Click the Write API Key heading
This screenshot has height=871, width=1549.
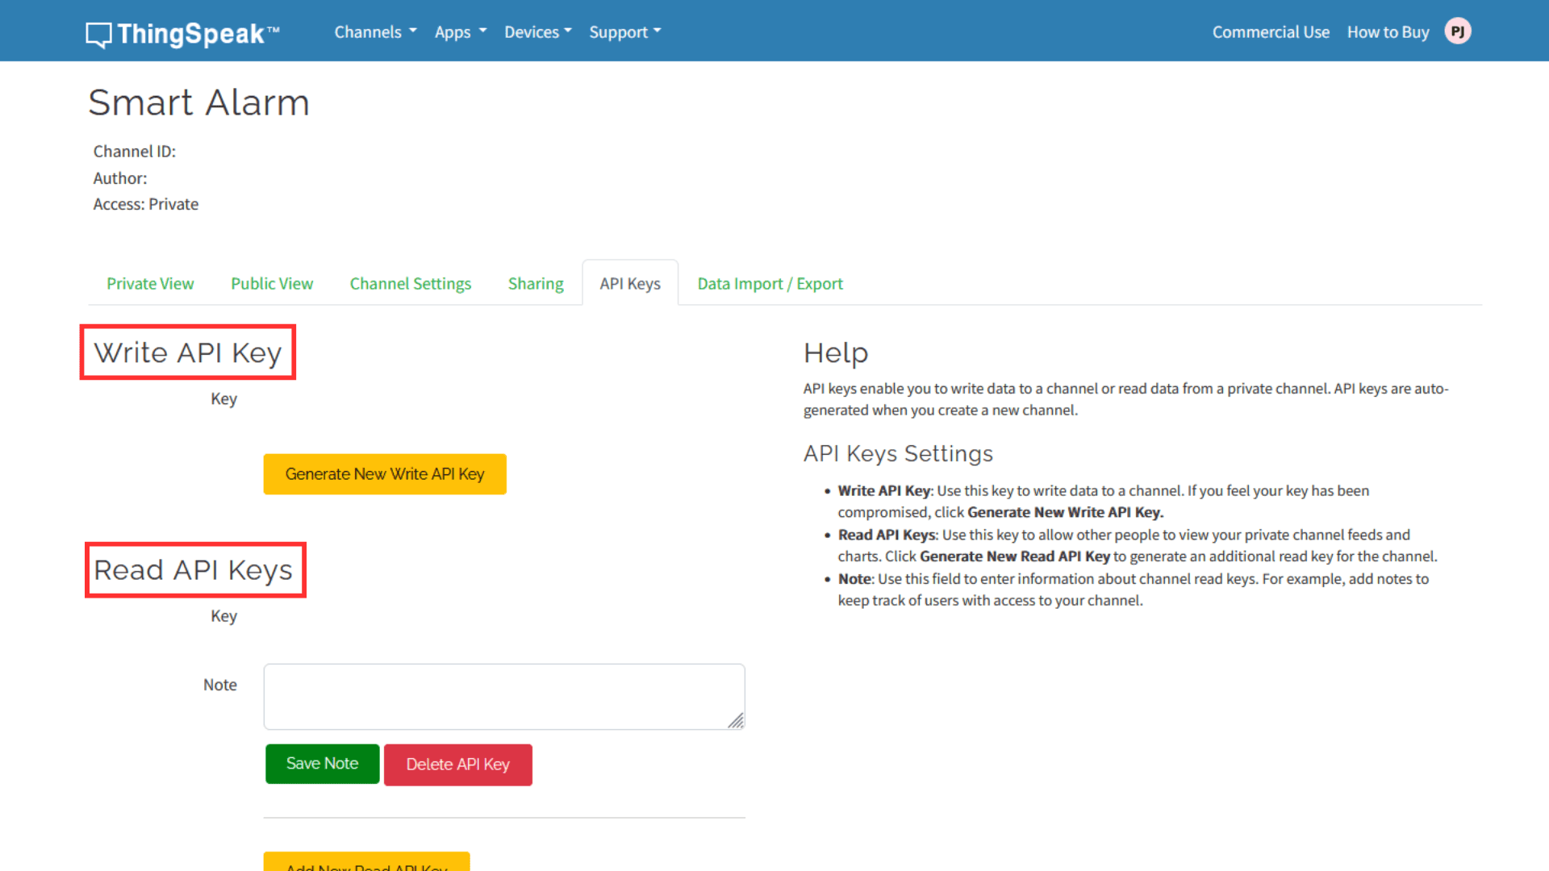(188, 353)
